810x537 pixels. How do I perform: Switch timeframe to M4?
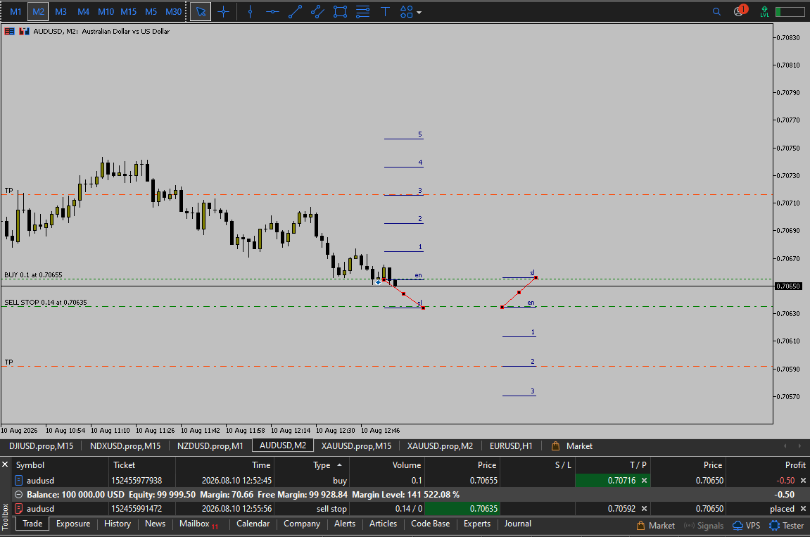[x=83, y=11]
